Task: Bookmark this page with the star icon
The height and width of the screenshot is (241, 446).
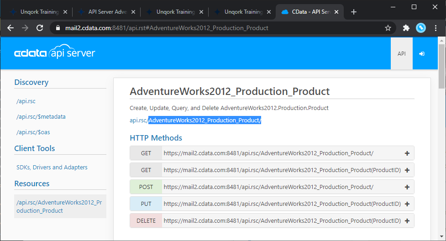Action: [388, 28]
